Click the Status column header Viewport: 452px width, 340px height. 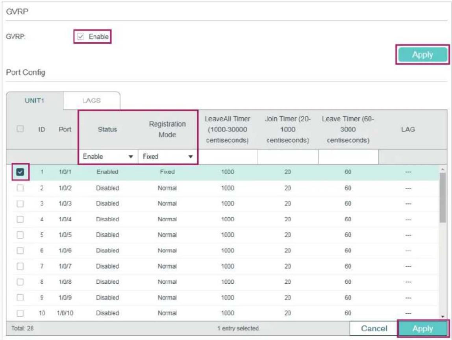[x=107, y=129]
